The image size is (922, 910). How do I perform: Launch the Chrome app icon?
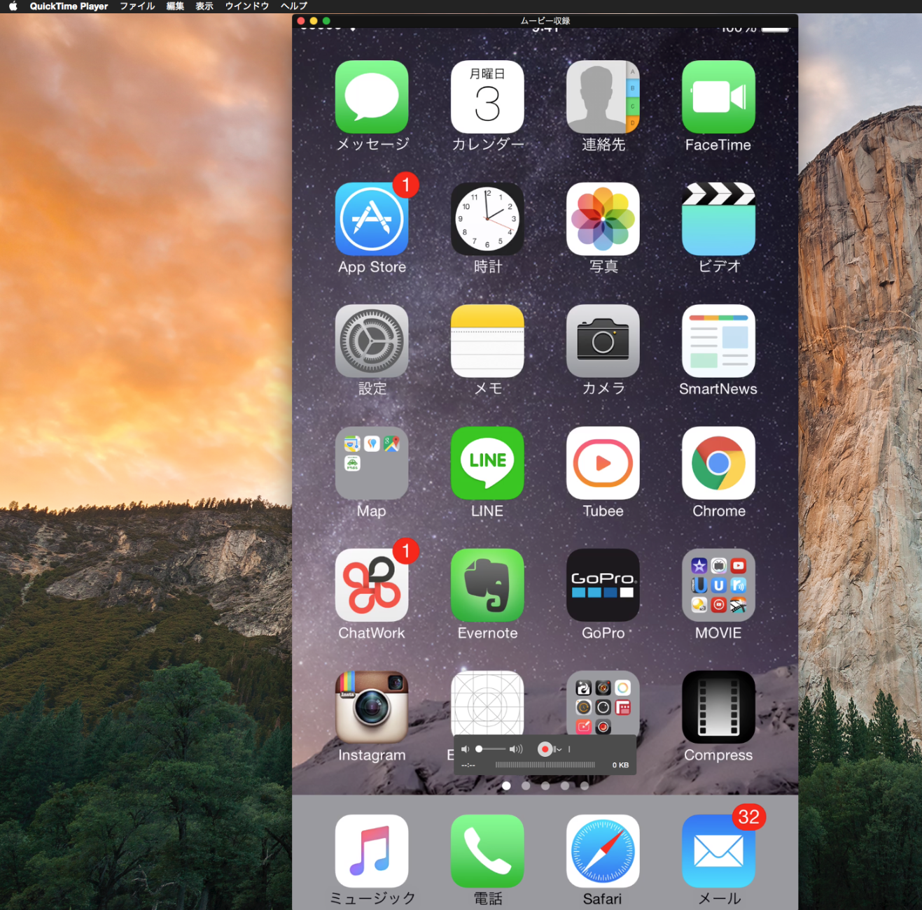point(718,463)
